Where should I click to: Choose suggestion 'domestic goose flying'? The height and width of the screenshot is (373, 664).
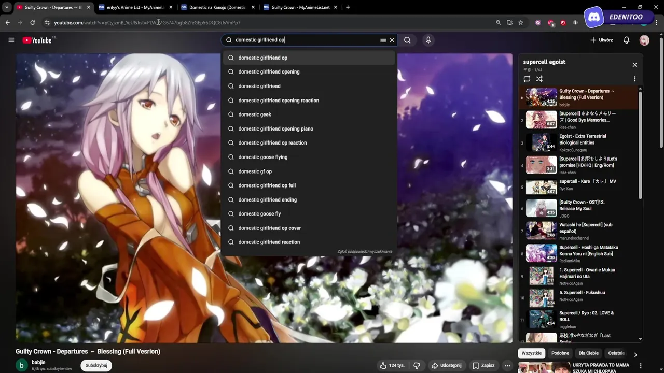click(309, 157)
